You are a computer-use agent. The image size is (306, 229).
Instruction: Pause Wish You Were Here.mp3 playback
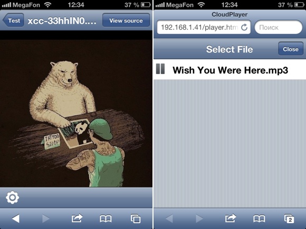160,69
